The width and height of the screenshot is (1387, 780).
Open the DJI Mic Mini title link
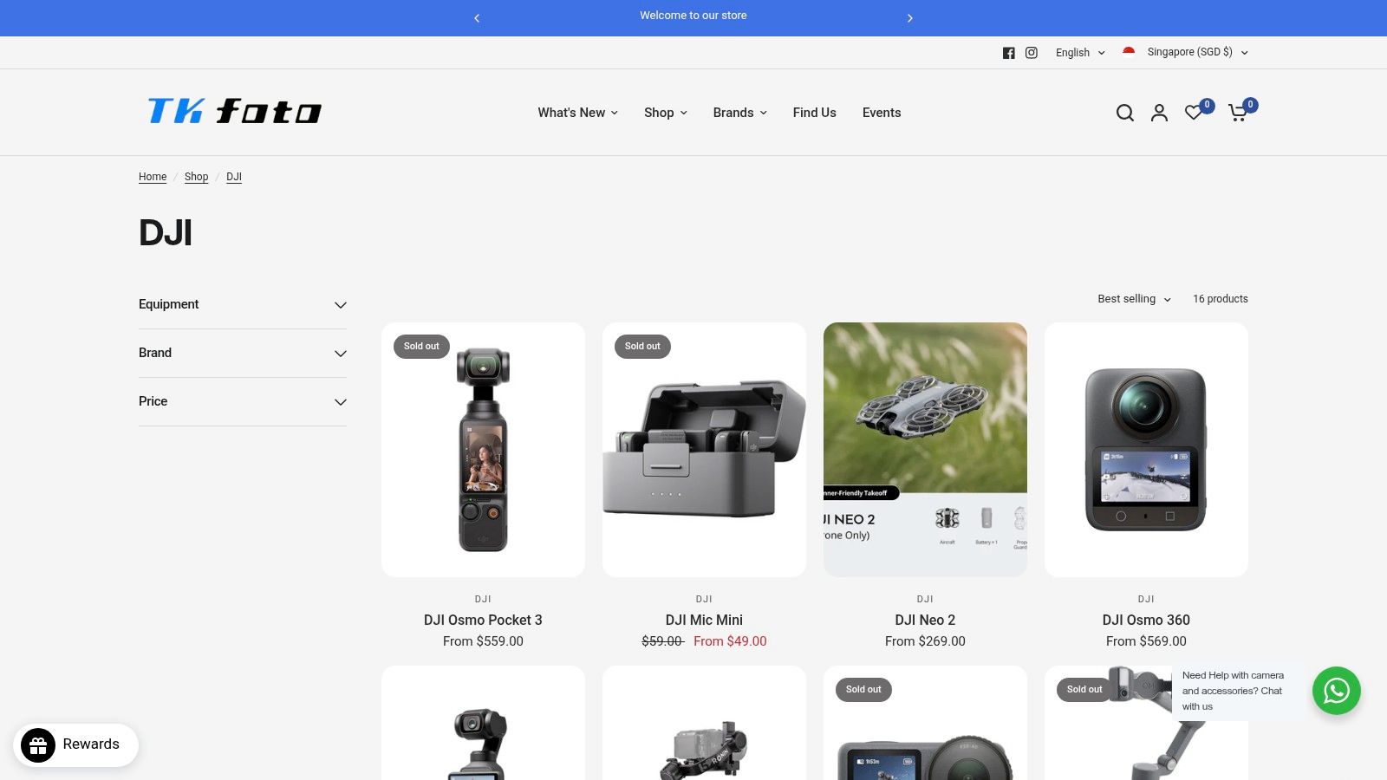[704, 620]
